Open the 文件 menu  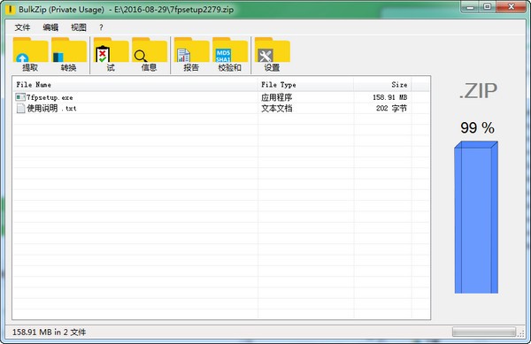click(22, 27)
